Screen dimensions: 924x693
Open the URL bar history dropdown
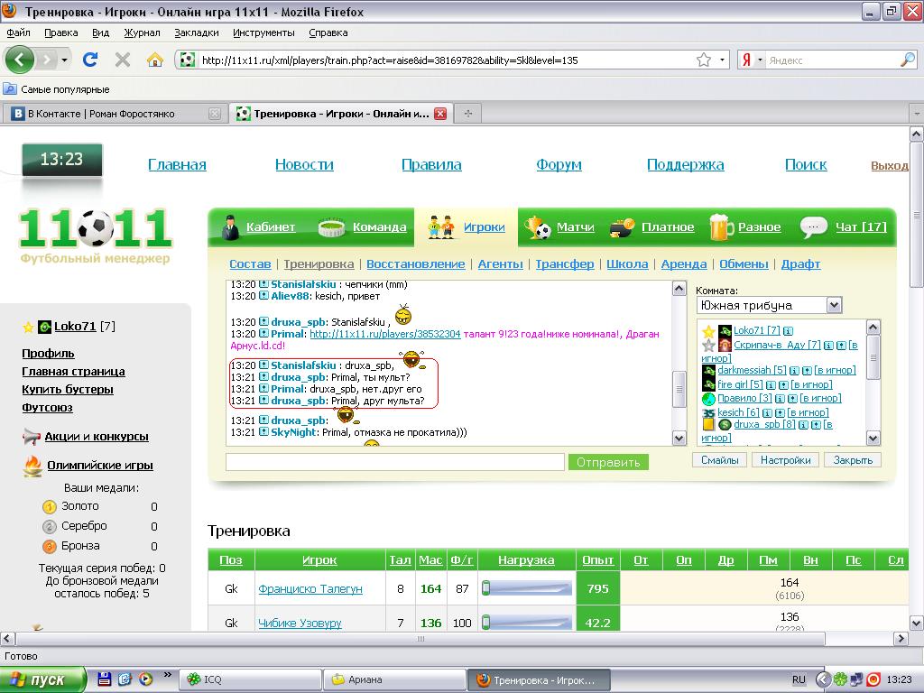click(723, 60)
